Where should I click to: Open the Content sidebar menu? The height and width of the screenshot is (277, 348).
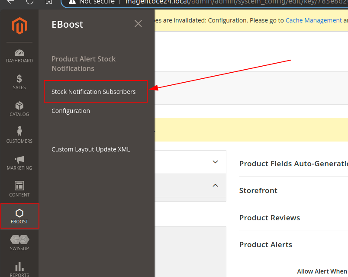click(x=19, y=189)
